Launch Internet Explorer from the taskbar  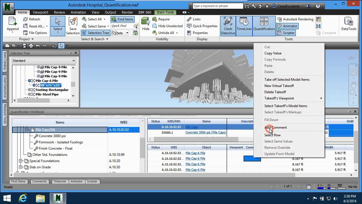click(23, 198)
